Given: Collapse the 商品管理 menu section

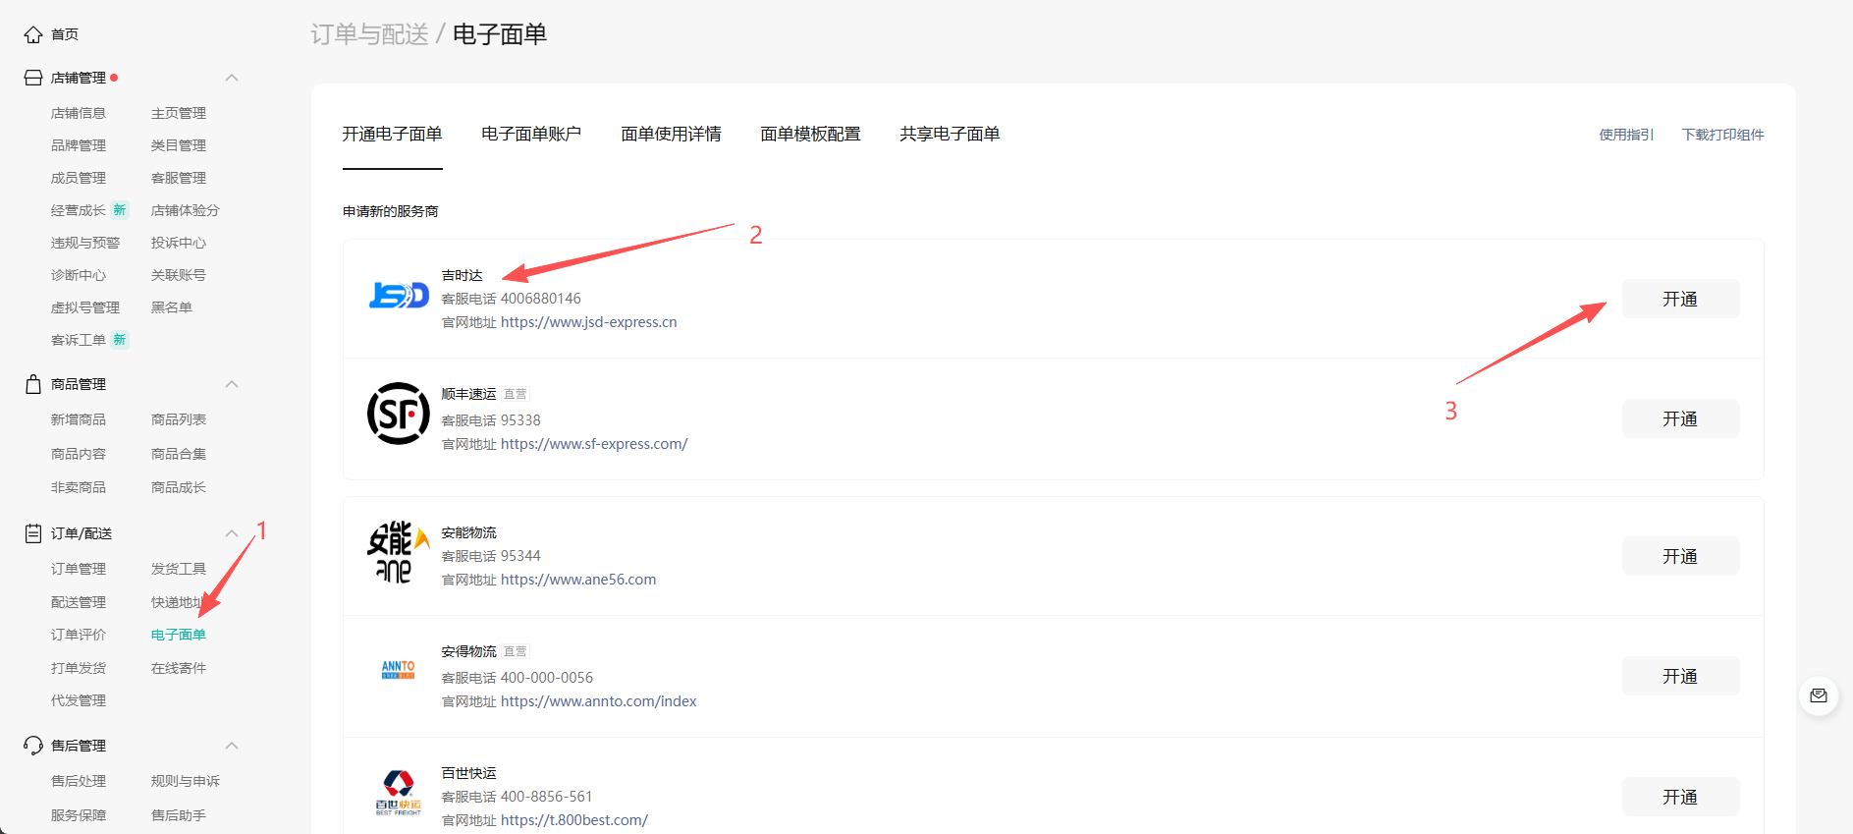Looking at the screenshot, I should click(x=232, y=384).
